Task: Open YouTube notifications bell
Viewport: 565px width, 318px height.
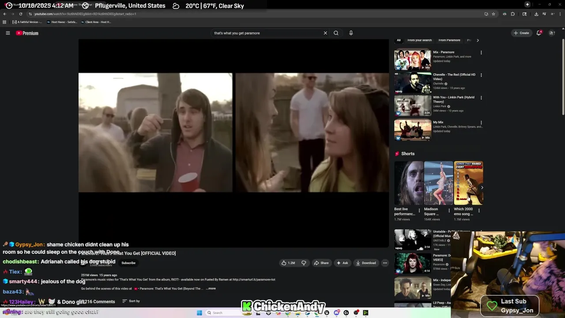Action: pyautogui.click(x=539, y=33)
